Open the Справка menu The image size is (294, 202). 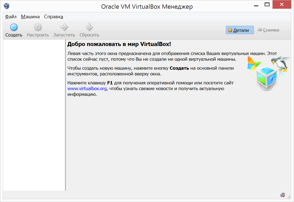[53, 17]
